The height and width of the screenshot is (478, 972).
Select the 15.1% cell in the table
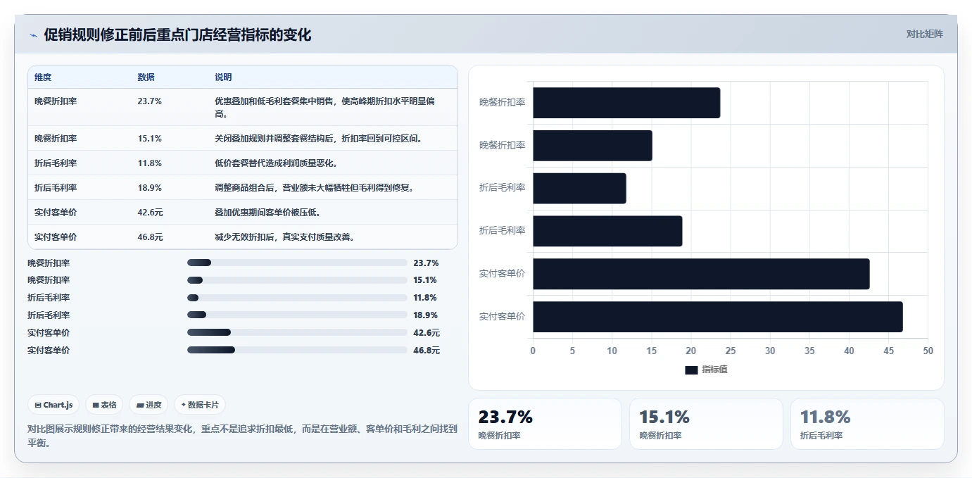pyautogui.click(x=150, y=139)
